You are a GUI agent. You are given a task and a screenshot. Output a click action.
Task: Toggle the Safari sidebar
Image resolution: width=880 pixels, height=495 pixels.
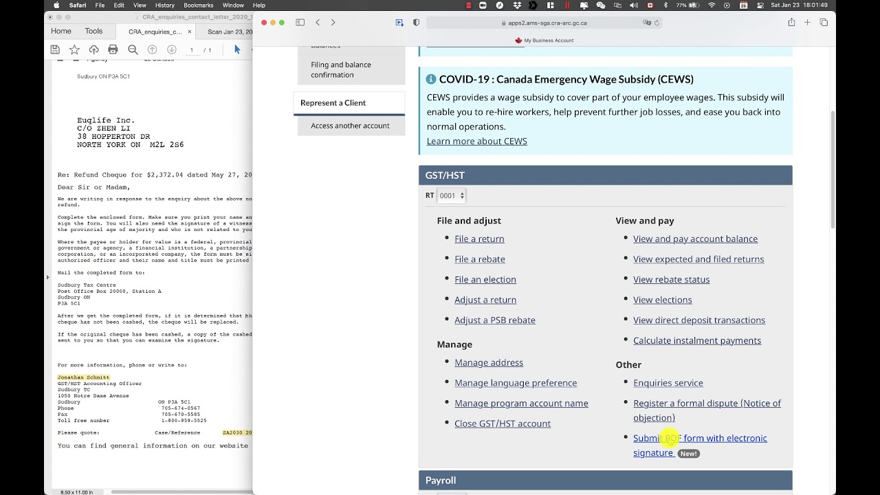coord(300,23)
